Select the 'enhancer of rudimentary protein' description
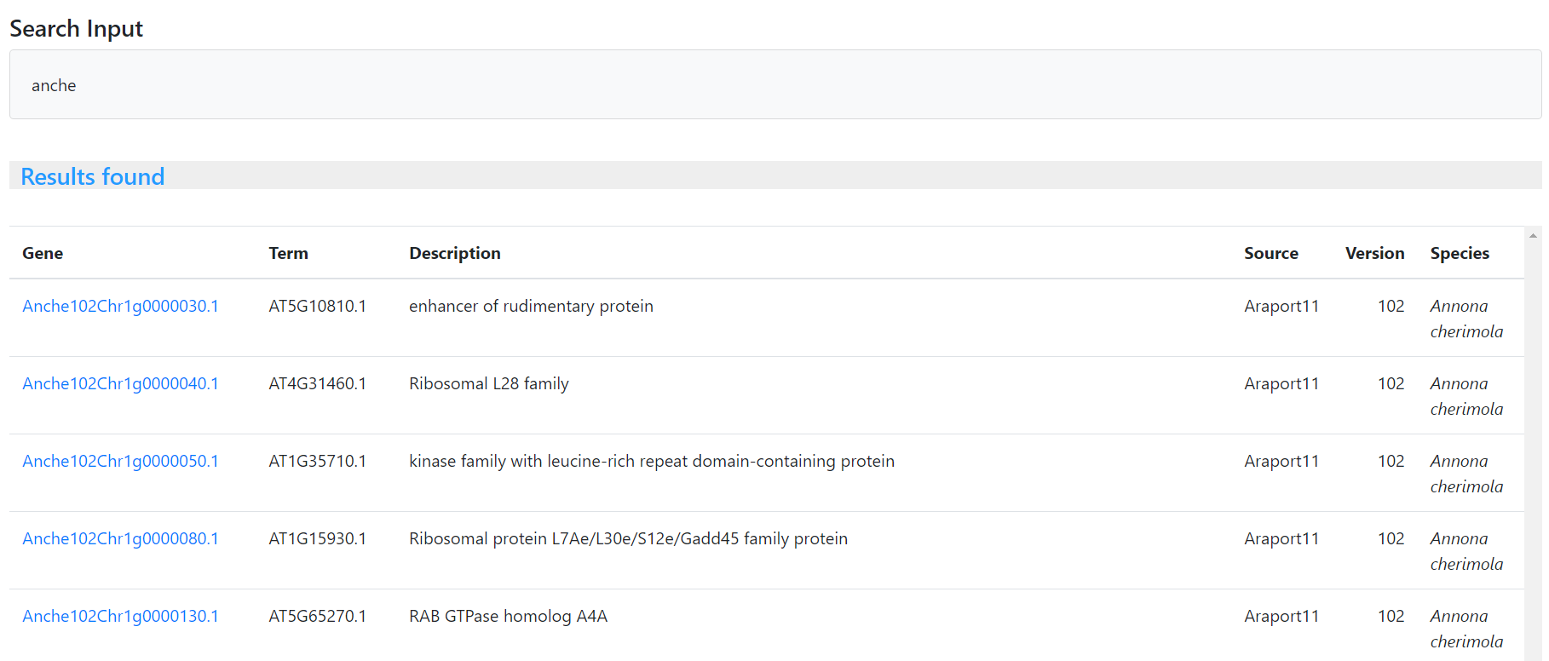Viewport: 1549px width, 661px height. [x=531, y=306]
